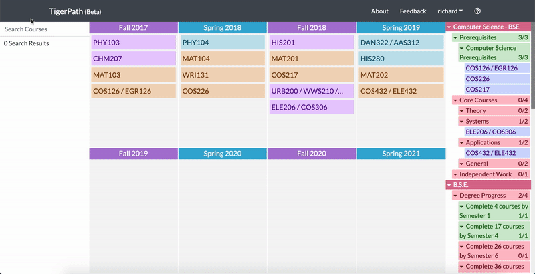Collapse the Prerequisites section arrow
535x274 pixels.
[x=455, y=38]
